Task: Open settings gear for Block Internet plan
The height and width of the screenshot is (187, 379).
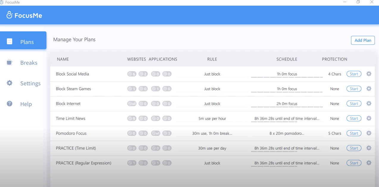Action: point(369,104)
